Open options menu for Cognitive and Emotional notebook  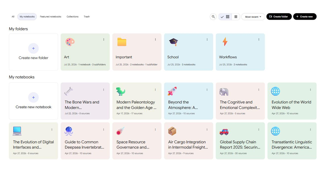(259, 90)
